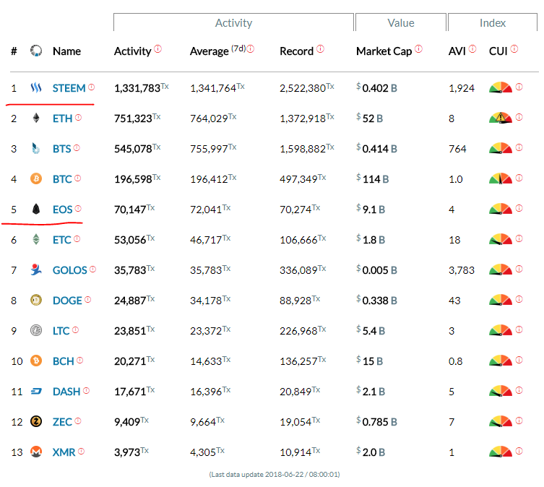Sort table by Activity column header
544x487 pixels.
(132, 51)
